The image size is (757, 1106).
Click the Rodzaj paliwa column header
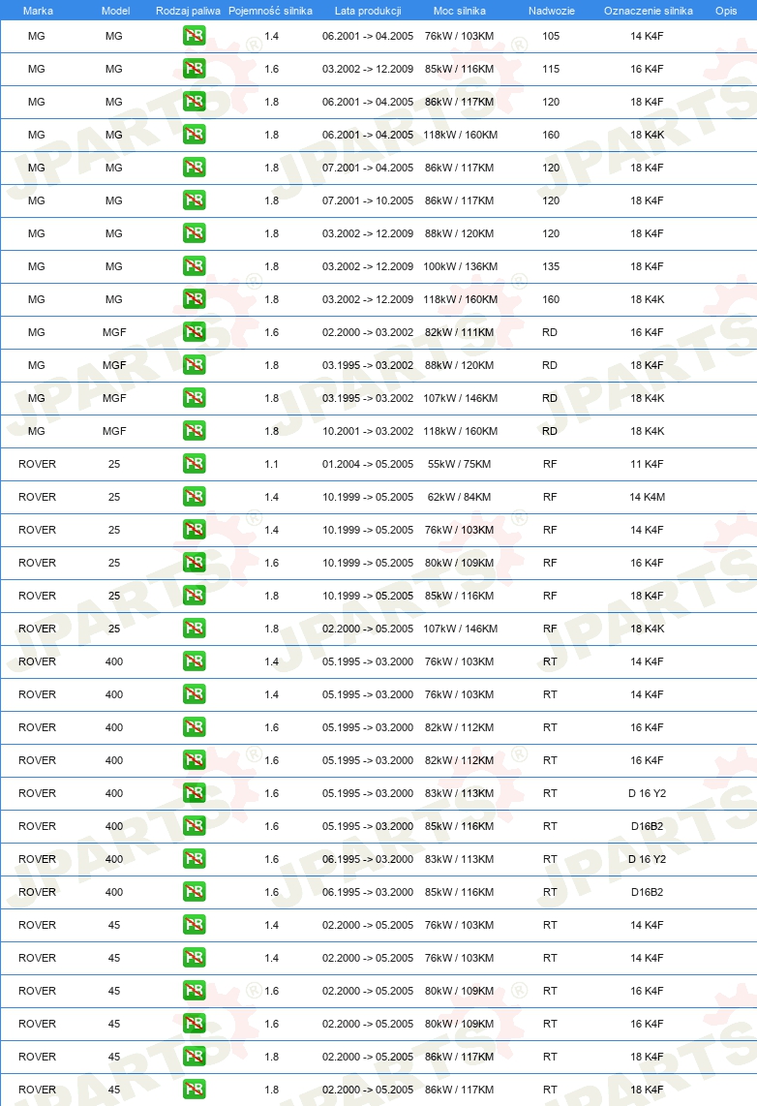point(188,11)
